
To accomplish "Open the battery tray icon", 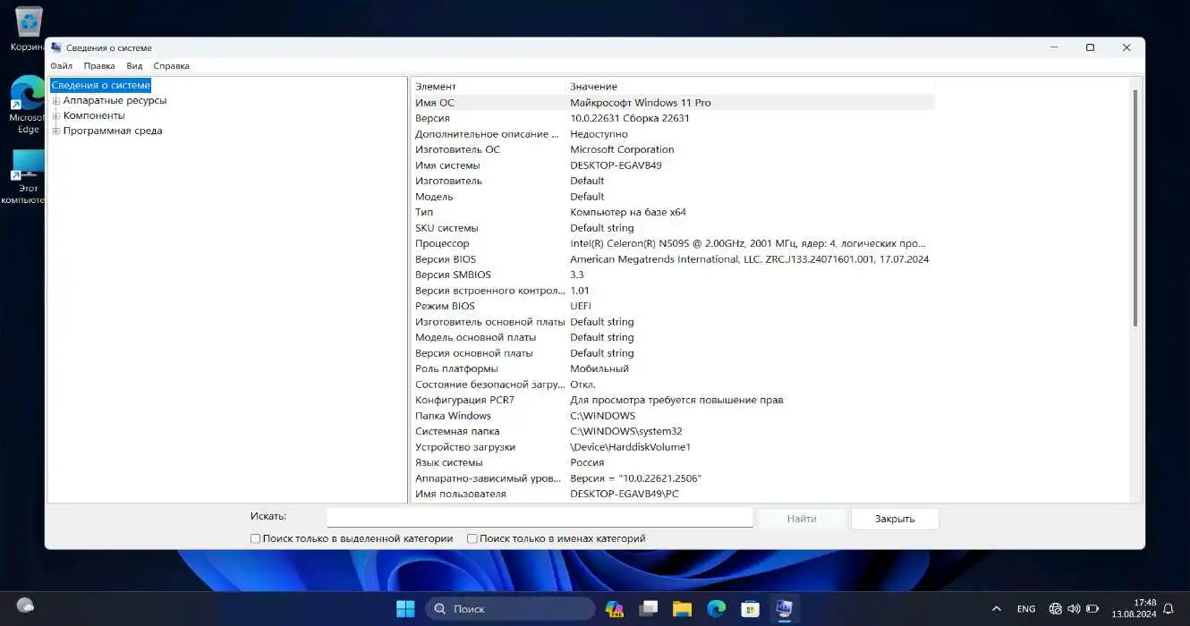I will (x=1091, y=609).
